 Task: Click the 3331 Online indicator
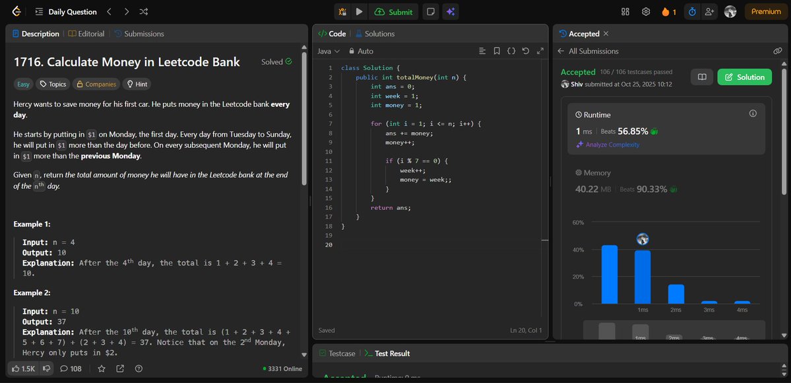coord(282,369)
